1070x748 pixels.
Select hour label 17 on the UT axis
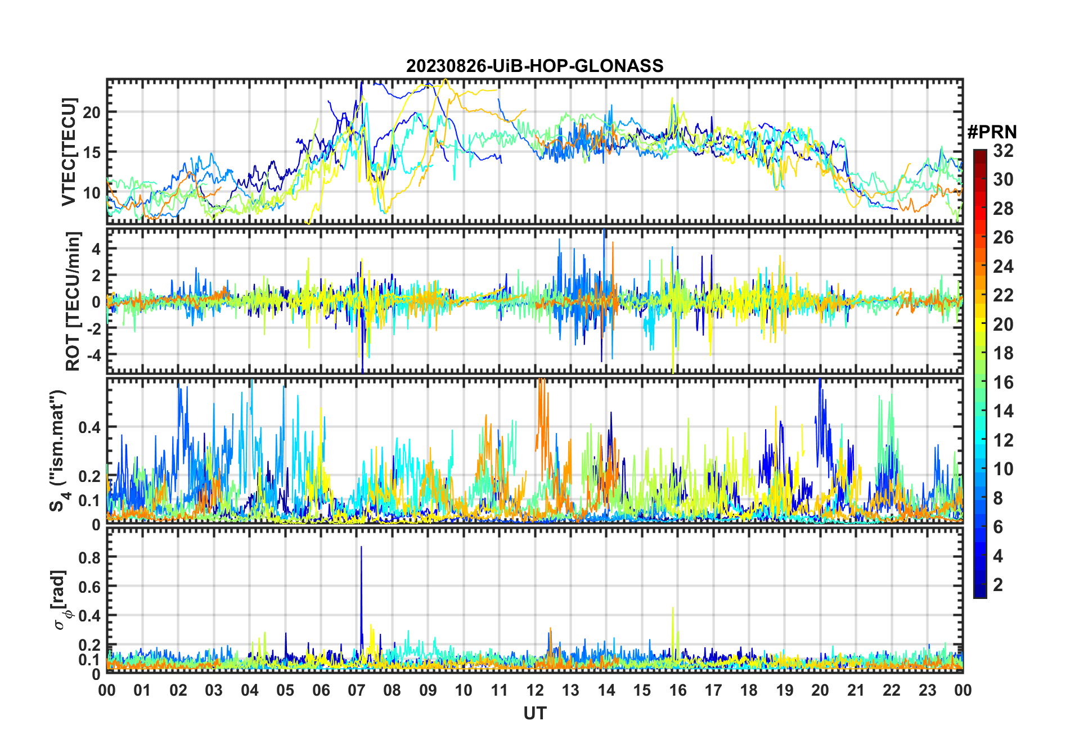pos(713,690)
